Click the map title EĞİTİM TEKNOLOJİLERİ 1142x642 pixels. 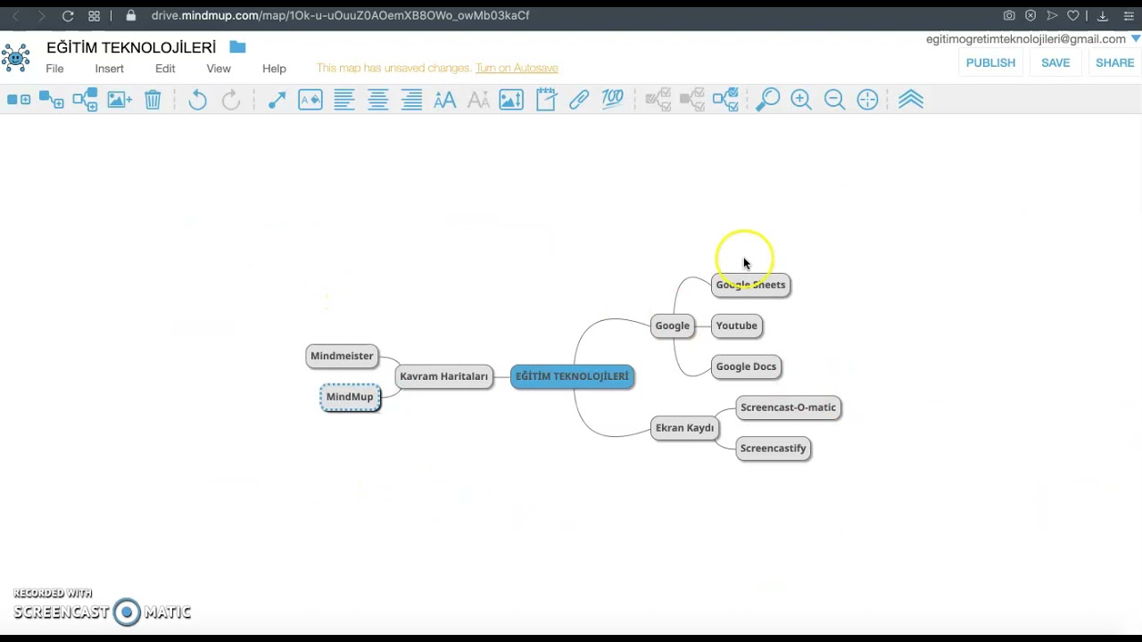coord(131,47)
